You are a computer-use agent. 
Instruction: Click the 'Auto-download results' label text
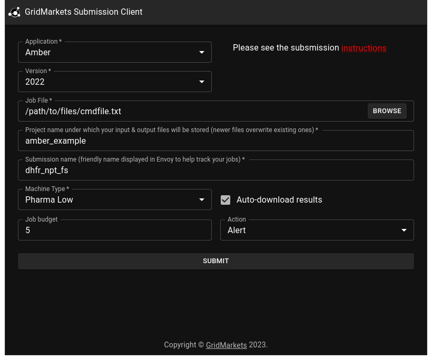[x=279, y=200]
